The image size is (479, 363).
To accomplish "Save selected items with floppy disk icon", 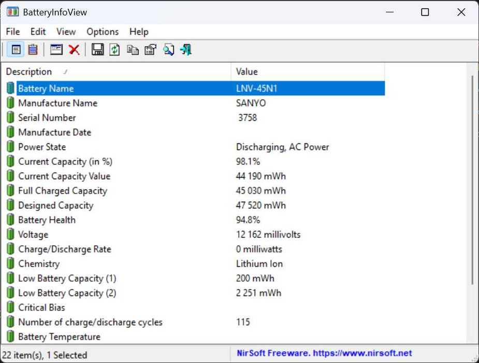I will pyautogui.click(x=97, y=50).
